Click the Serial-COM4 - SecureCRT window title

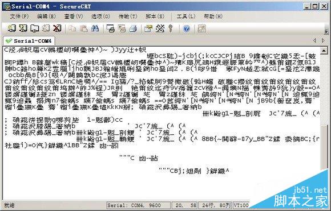[x=51, y=6]
